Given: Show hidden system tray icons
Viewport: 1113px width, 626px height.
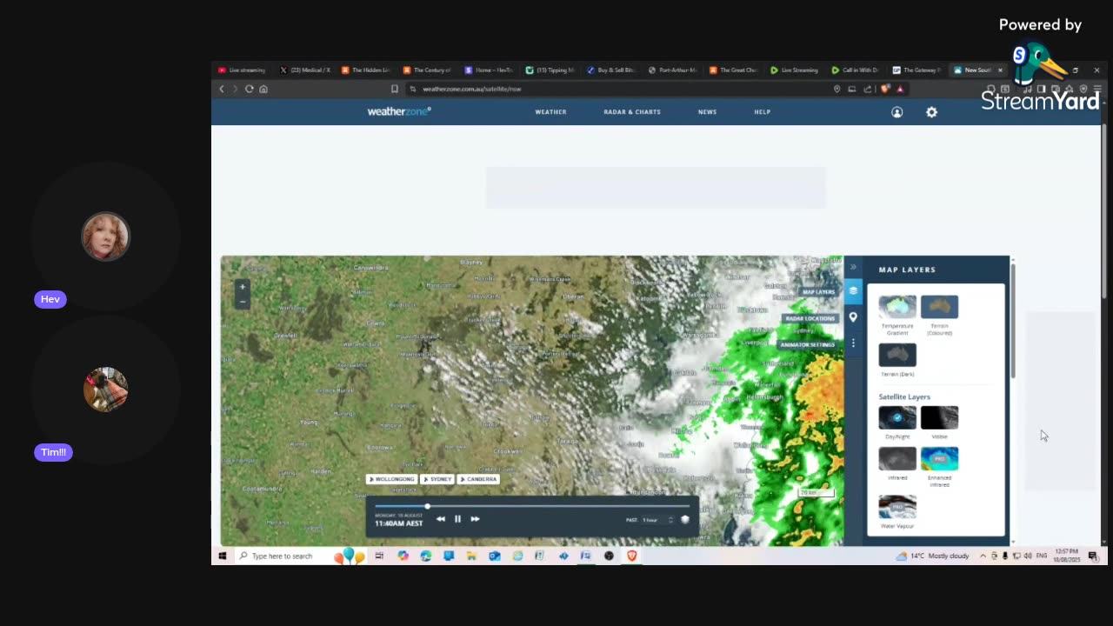Looking at the screenshot, I should (x=983, y=556).
